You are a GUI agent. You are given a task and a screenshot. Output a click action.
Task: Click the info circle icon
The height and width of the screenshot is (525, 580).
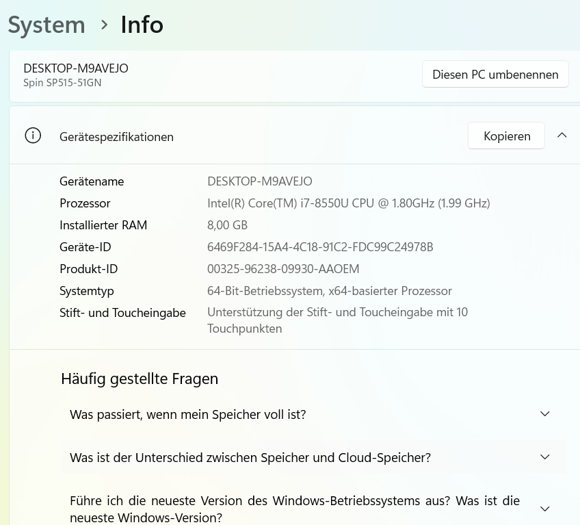pyautogui.click(x=33, y=136)
